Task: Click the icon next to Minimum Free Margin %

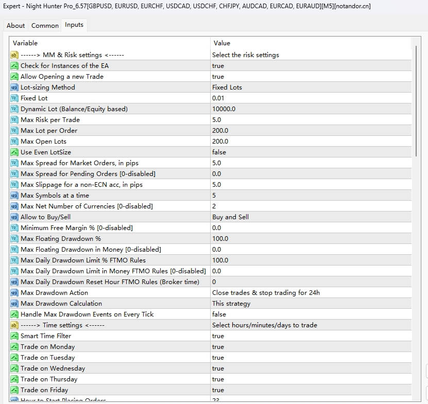Action: 14,228
